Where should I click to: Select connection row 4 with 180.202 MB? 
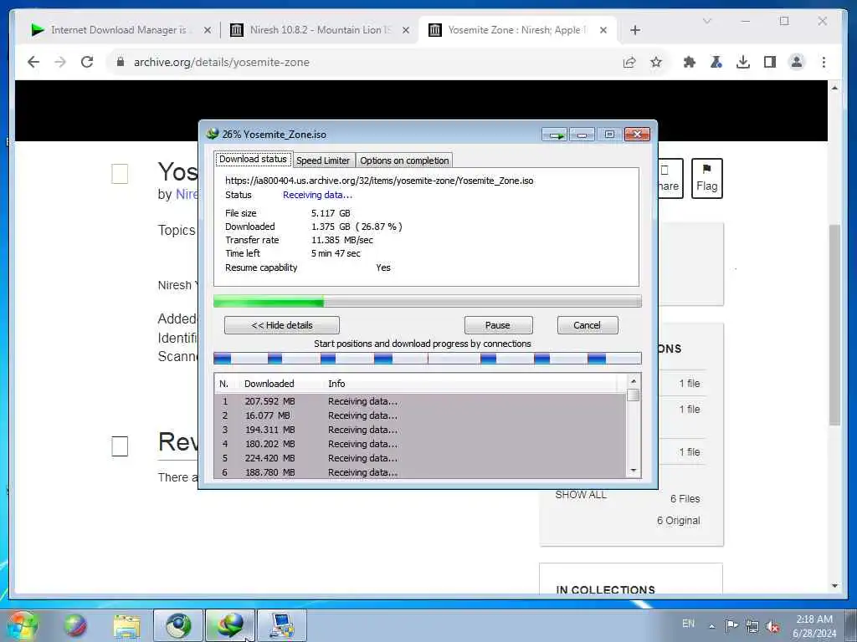coord(420,444)
